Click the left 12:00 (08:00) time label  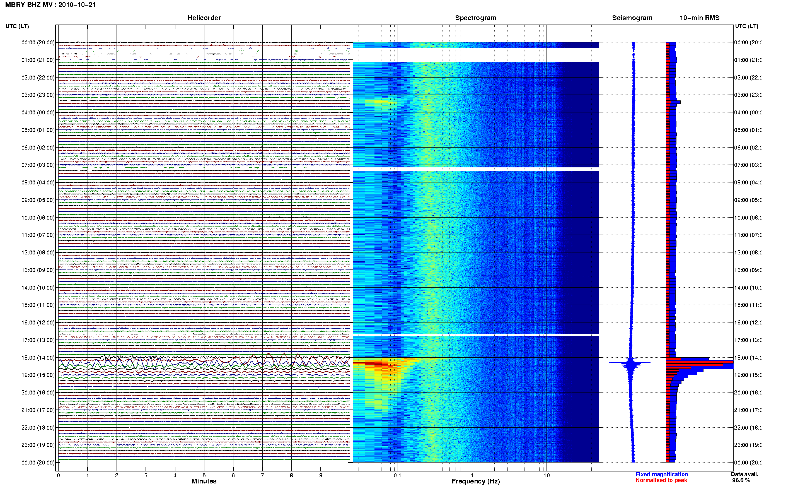click(38, 252)
